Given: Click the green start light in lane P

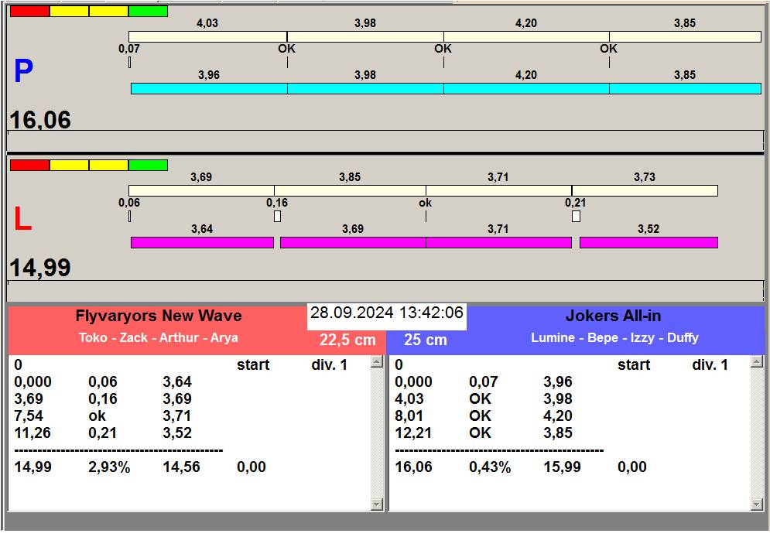Looking at the screenshot, I should click(x=148, y=12).
